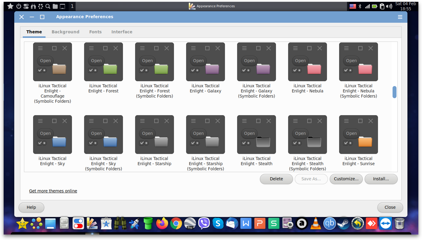Screen dimensions: 422x240
Task: Select iLinux Tactical Enlight - Sky theme
Action: pyautogui.click(x=53, y=141)
